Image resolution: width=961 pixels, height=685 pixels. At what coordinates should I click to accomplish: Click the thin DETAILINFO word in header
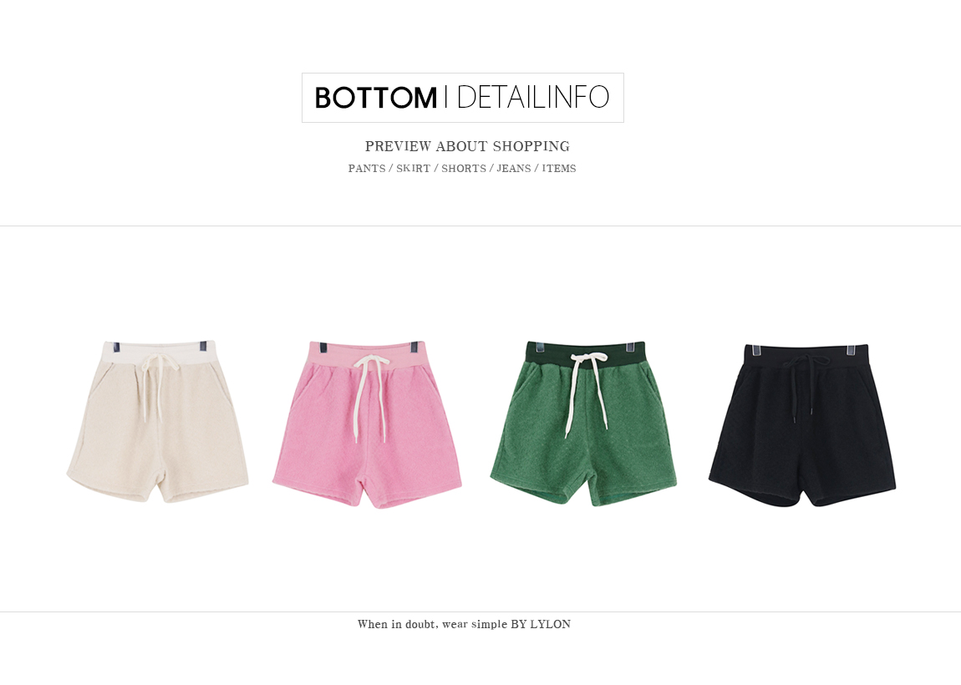533,97
